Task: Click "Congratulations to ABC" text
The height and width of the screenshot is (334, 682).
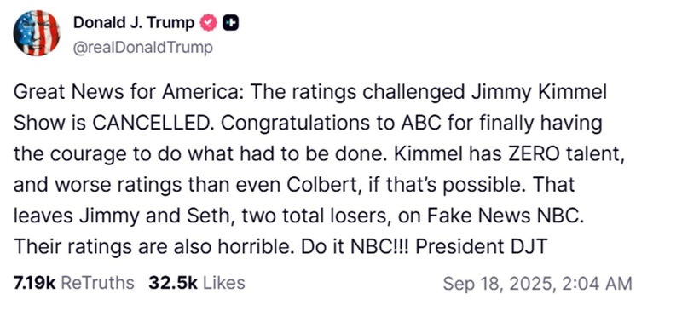Action: coord(329,124)
